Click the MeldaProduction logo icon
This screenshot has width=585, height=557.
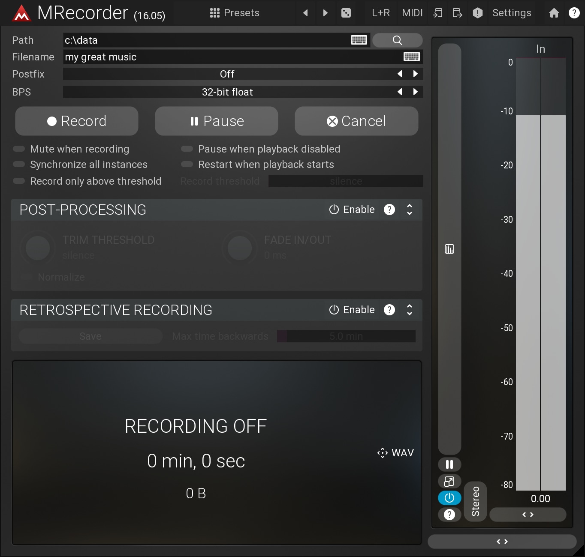(21, 13)
